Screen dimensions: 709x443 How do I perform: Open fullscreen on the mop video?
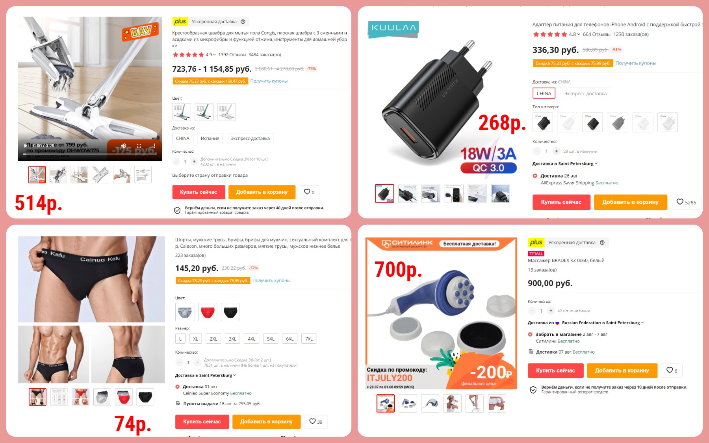coord(139,146)
